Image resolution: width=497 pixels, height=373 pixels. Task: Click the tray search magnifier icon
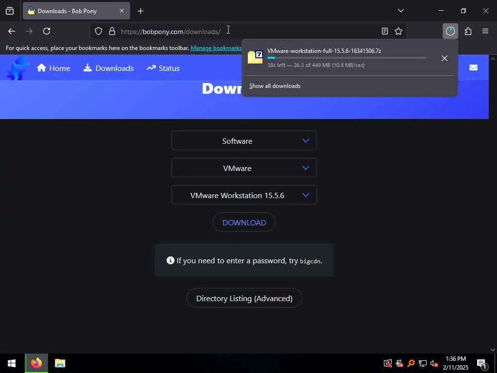pyautogui.click(x=411, y=363)
